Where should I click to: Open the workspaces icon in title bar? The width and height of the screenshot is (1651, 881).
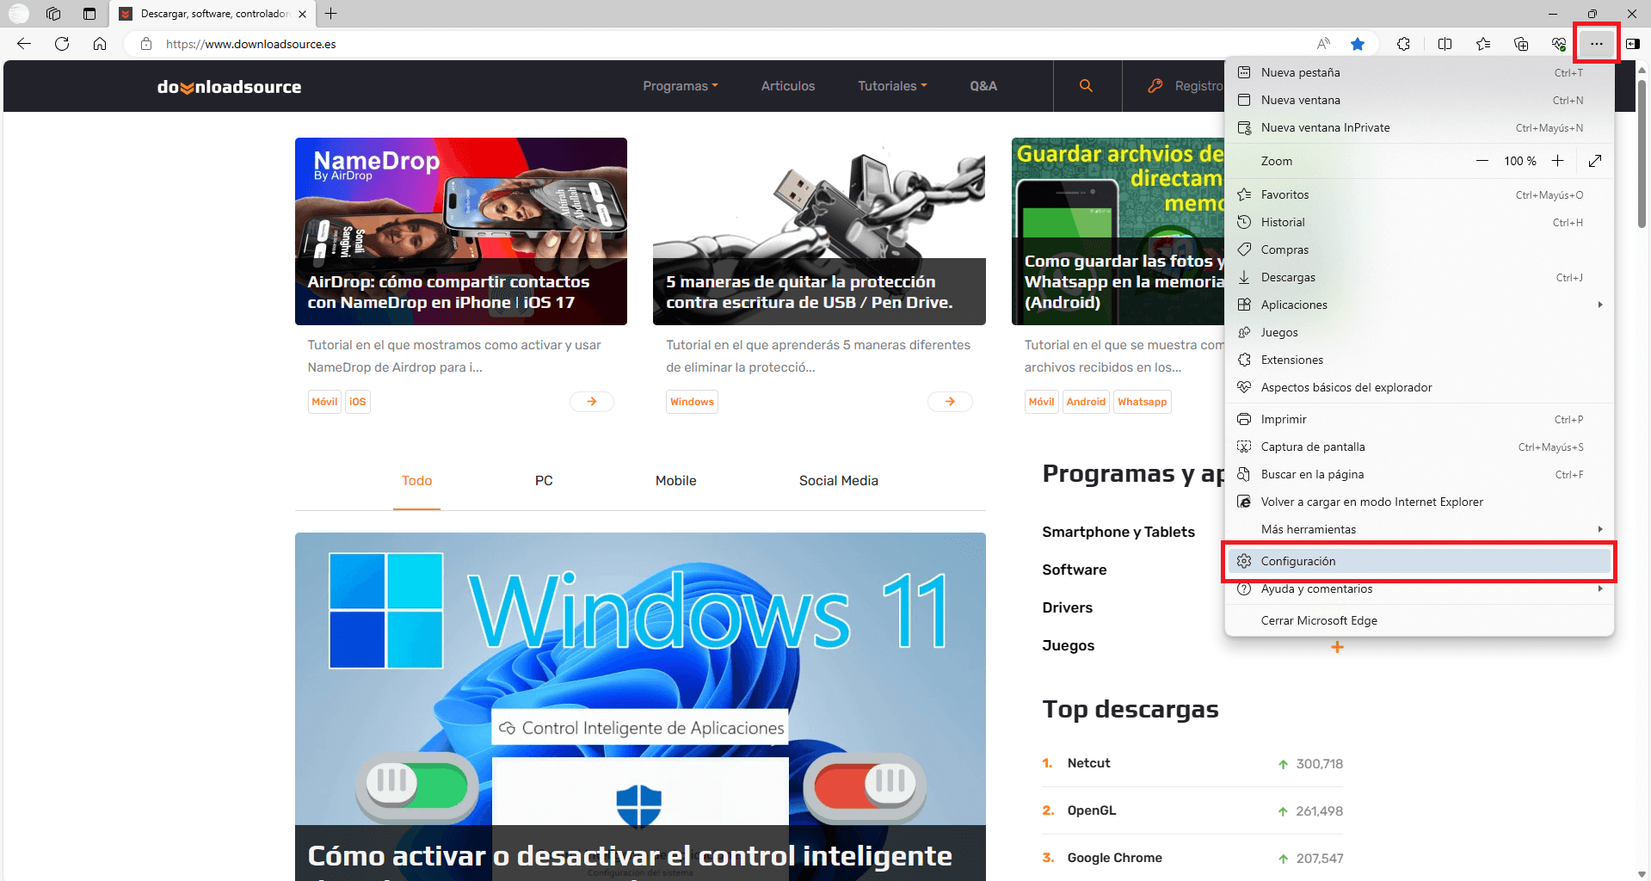point(53,14)
